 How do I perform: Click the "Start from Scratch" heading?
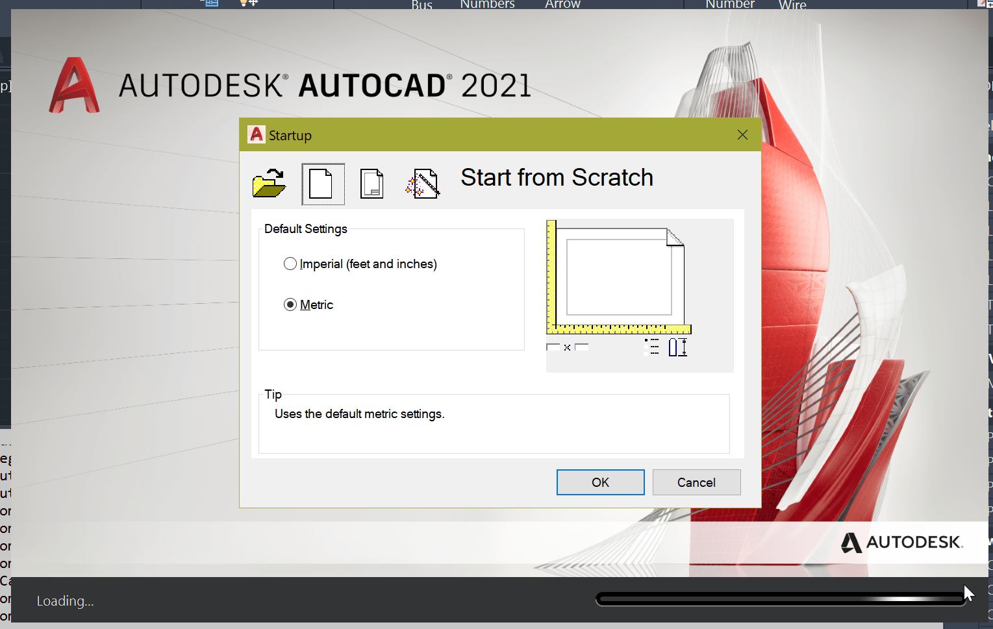(557, 178)
